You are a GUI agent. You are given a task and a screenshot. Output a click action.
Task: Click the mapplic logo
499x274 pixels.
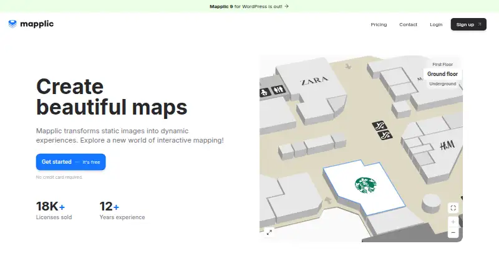[x=31, y=24]
